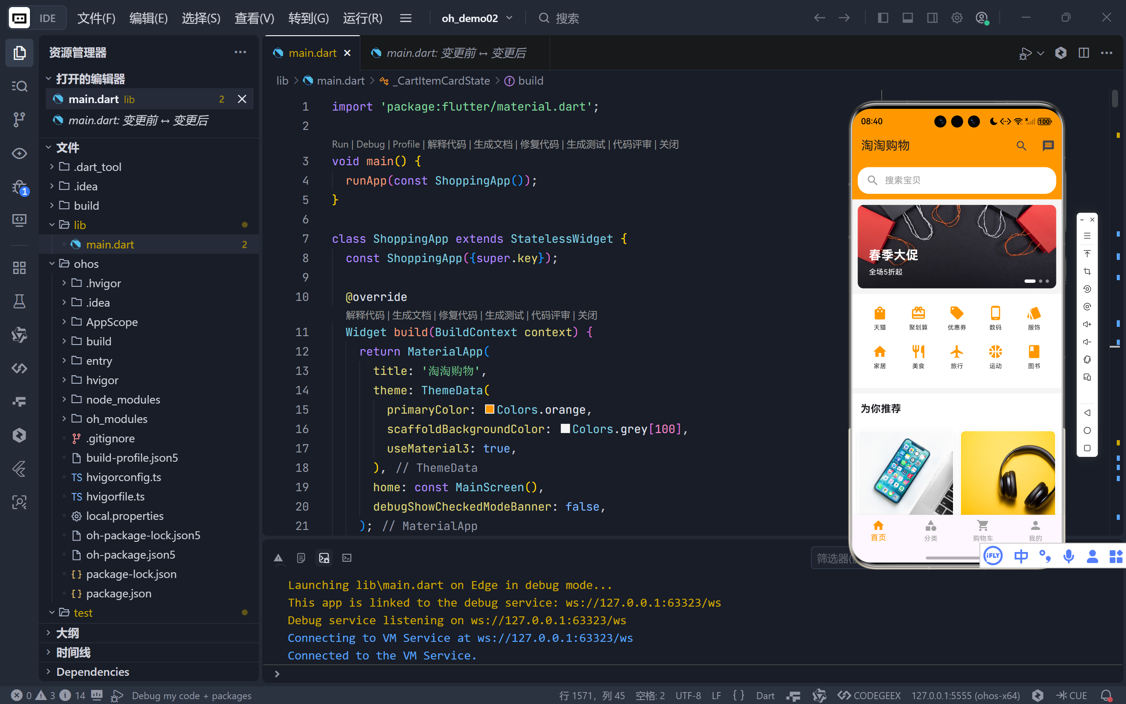Click the Testing flask icon
This screenshot has width=1126, height=704.
19,301
